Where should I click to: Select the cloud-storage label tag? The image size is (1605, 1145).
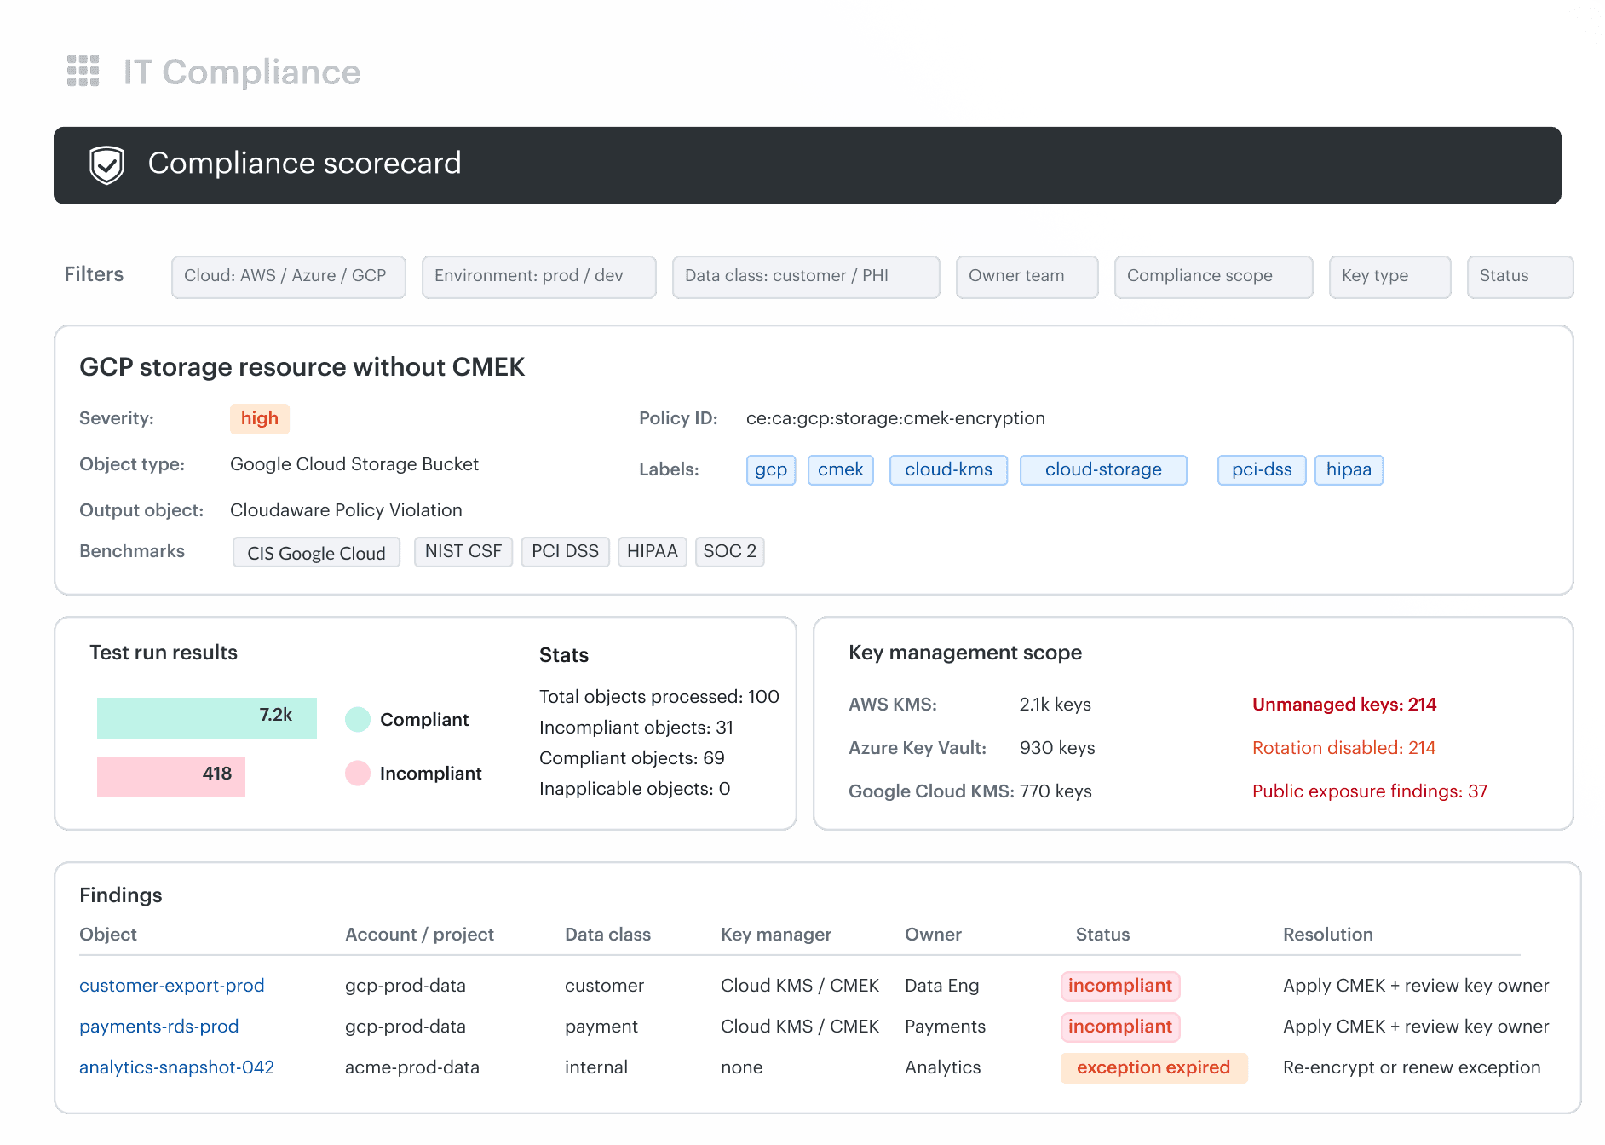tap(1103, 469)
